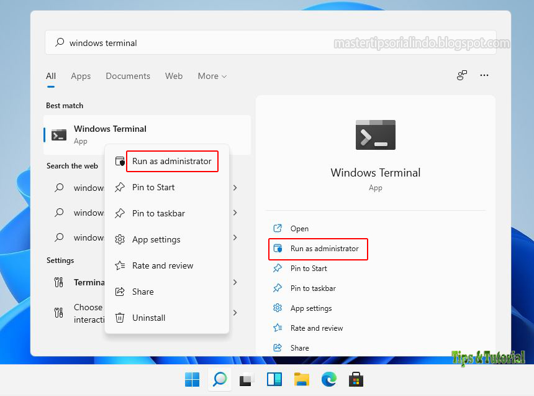
Task: Click the trash icon beside Uninstall
Action: (120, 318)
